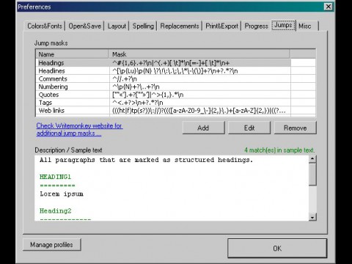Viewport: 352px width, 264px height.
Task: Click the Web links mask pattern cell
Action: [200, 111]
